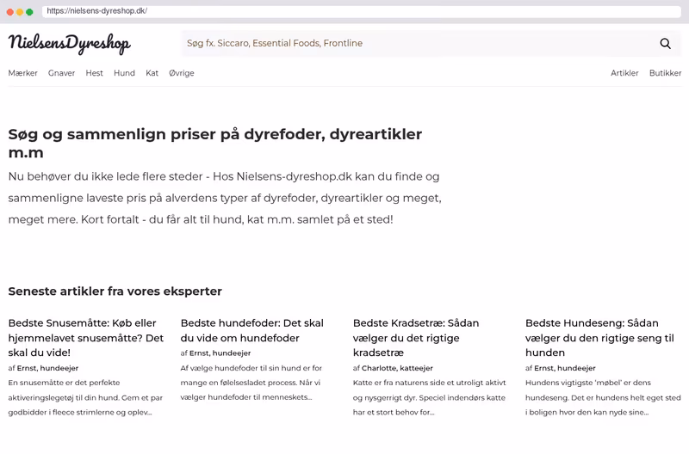The height and width of the screenshot is (454, 689).
Task: Open the Hund category
Action: (x=124, y=73)
